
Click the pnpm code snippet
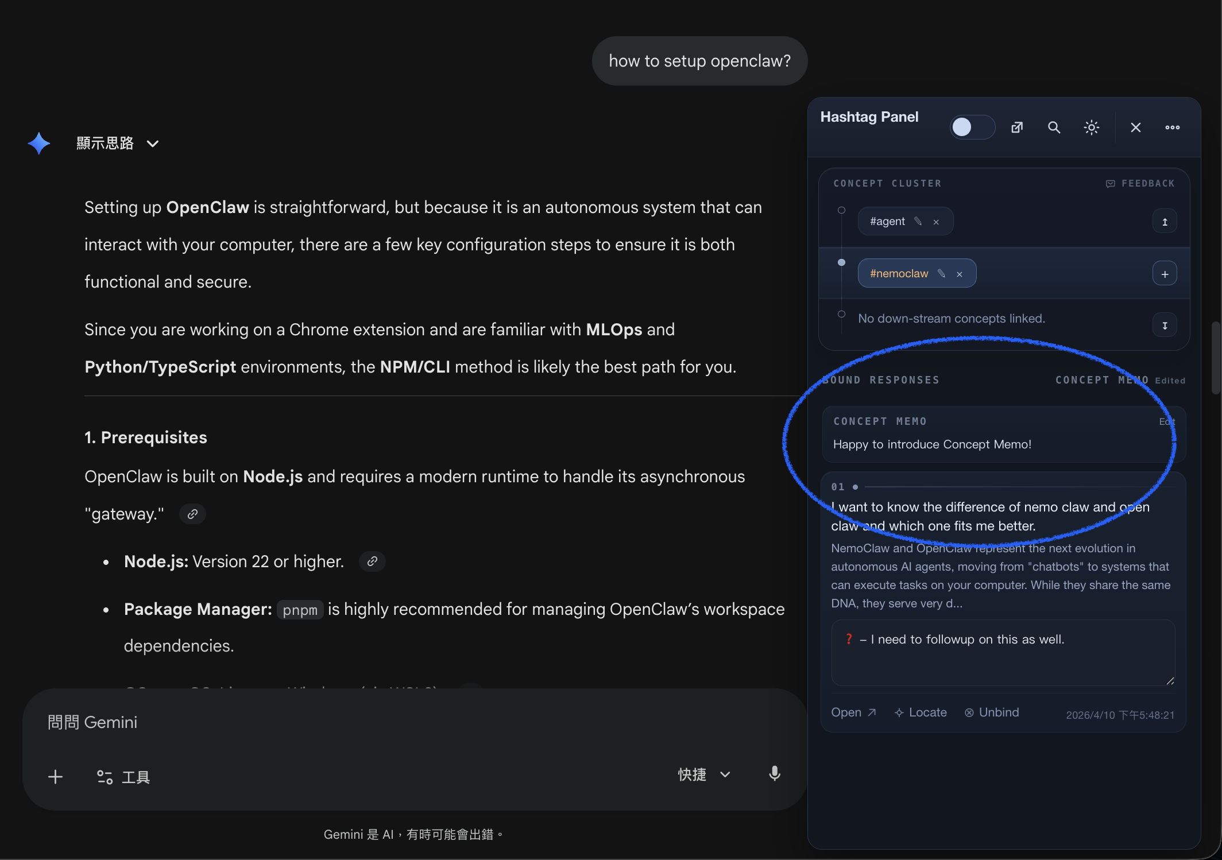coord(300,610)
